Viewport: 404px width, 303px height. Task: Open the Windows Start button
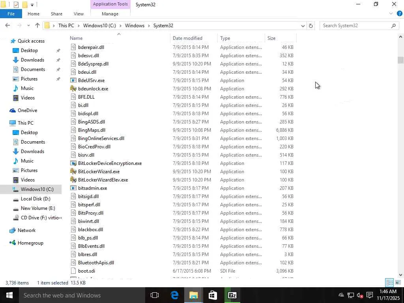point(9,295)
